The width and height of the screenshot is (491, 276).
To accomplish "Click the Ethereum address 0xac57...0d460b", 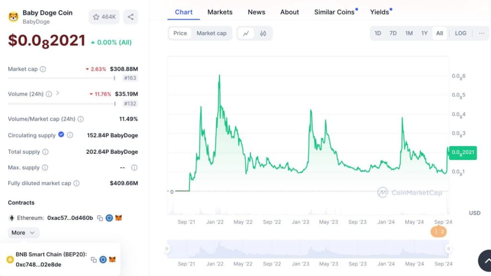I will (70, 218).
